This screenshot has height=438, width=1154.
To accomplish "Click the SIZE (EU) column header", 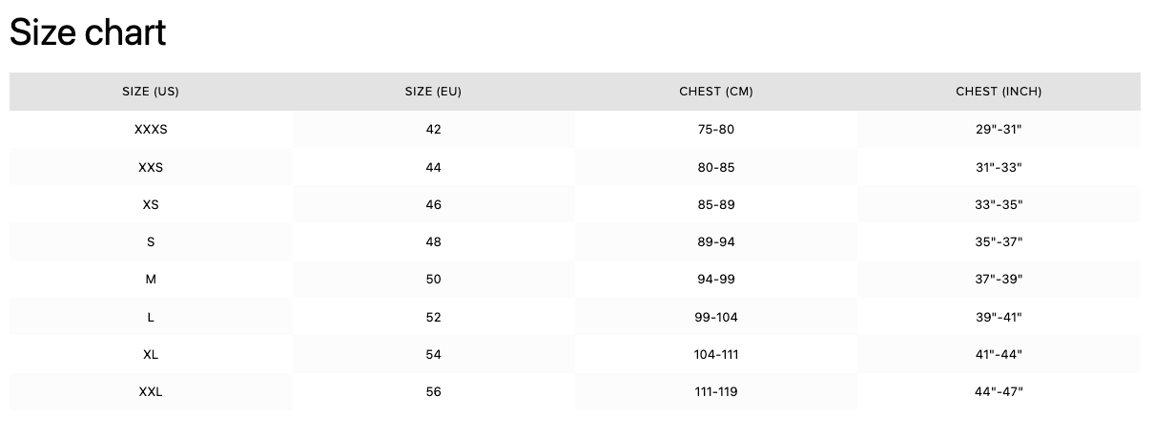I will [433, 92].
